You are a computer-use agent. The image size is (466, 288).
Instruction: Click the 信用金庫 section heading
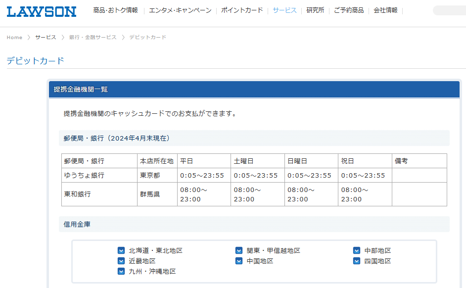pyautogui.click(x=254, y=224)
